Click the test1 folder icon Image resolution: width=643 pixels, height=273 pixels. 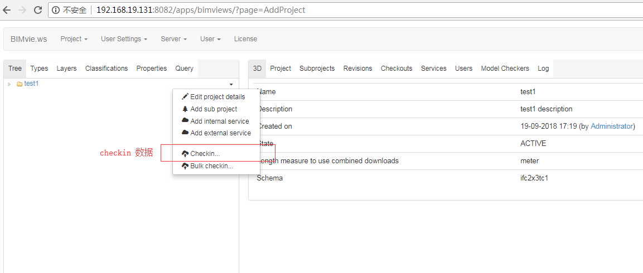click(20, 84)
